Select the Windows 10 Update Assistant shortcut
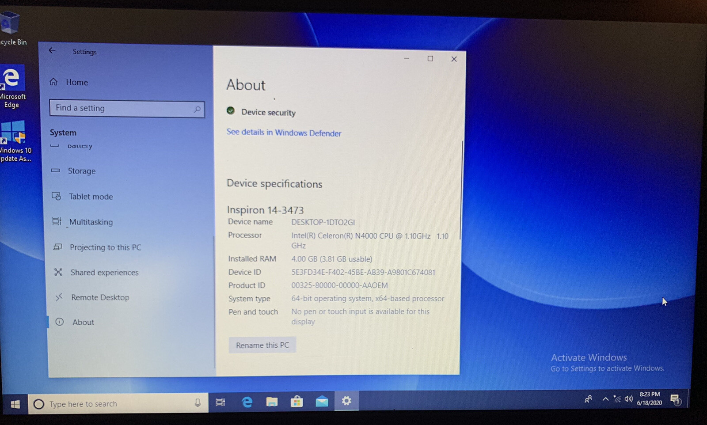The image size is (707, 425). tap(15, 141)
